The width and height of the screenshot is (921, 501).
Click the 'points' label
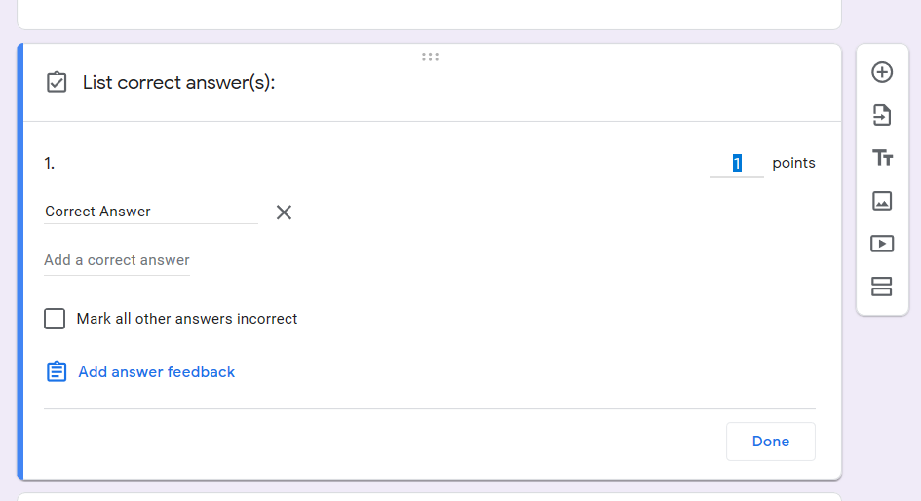pyautogui.click(x=793, y=163)
